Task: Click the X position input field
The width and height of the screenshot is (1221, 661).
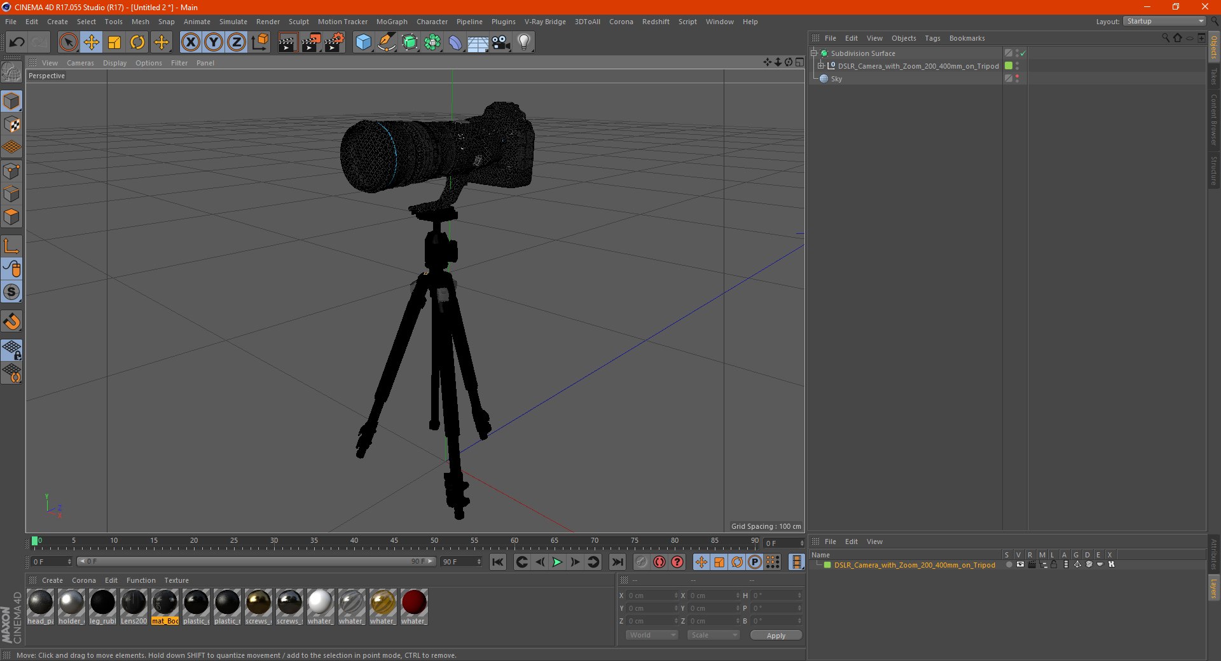Action: pyautogui.click(x=652, y=596)
